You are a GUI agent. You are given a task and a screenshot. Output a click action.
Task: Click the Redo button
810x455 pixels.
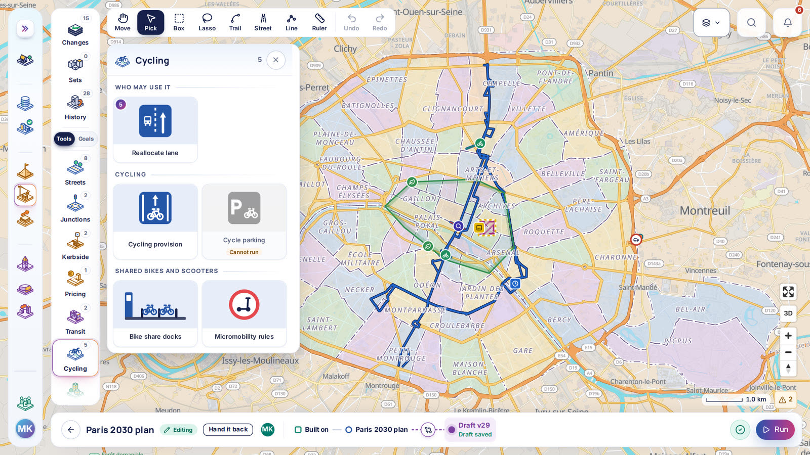[x=380, y=23]
